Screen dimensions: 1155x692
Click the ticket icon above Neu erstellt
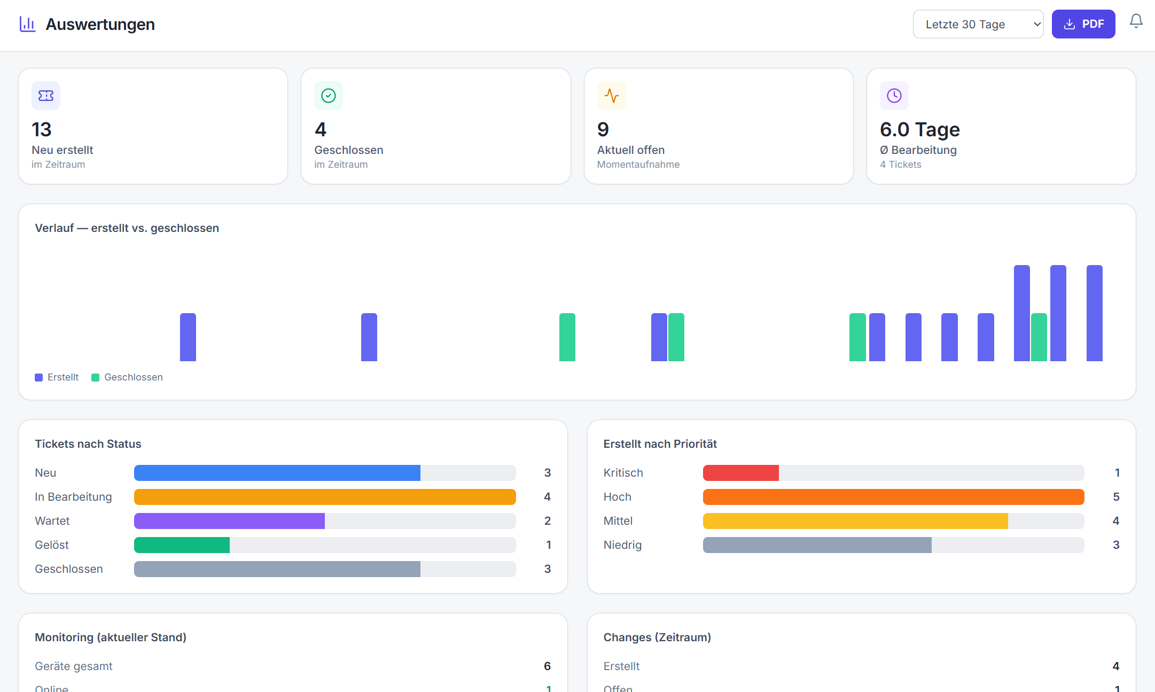tap(46, 96)
